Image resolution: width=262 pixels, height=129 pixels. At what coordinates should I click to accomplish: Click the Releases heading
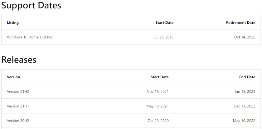point(19,60)
